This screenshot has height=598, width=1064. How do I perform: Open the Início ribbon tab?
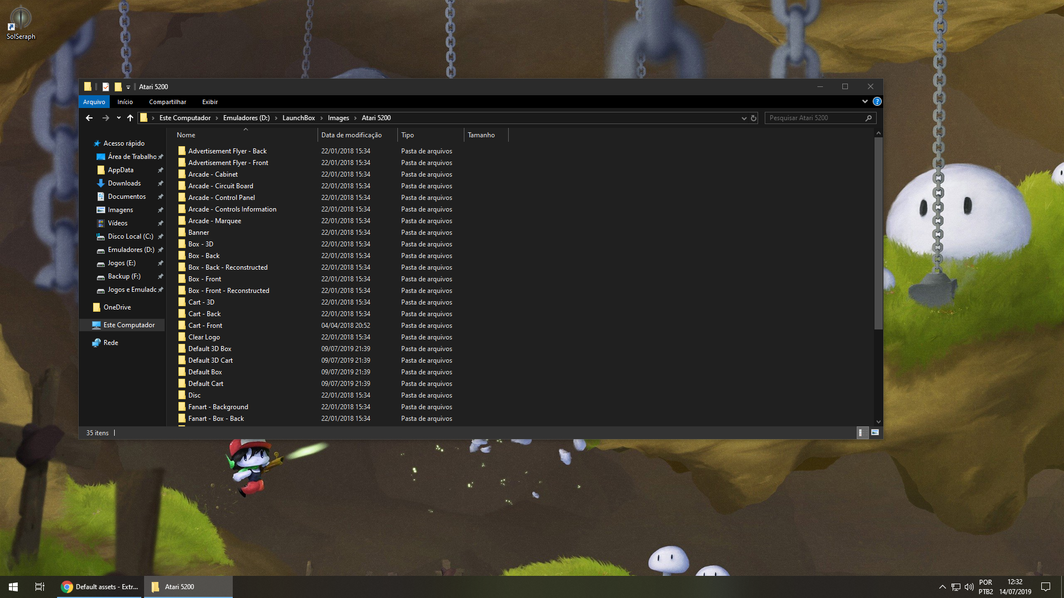coord(125,102)
